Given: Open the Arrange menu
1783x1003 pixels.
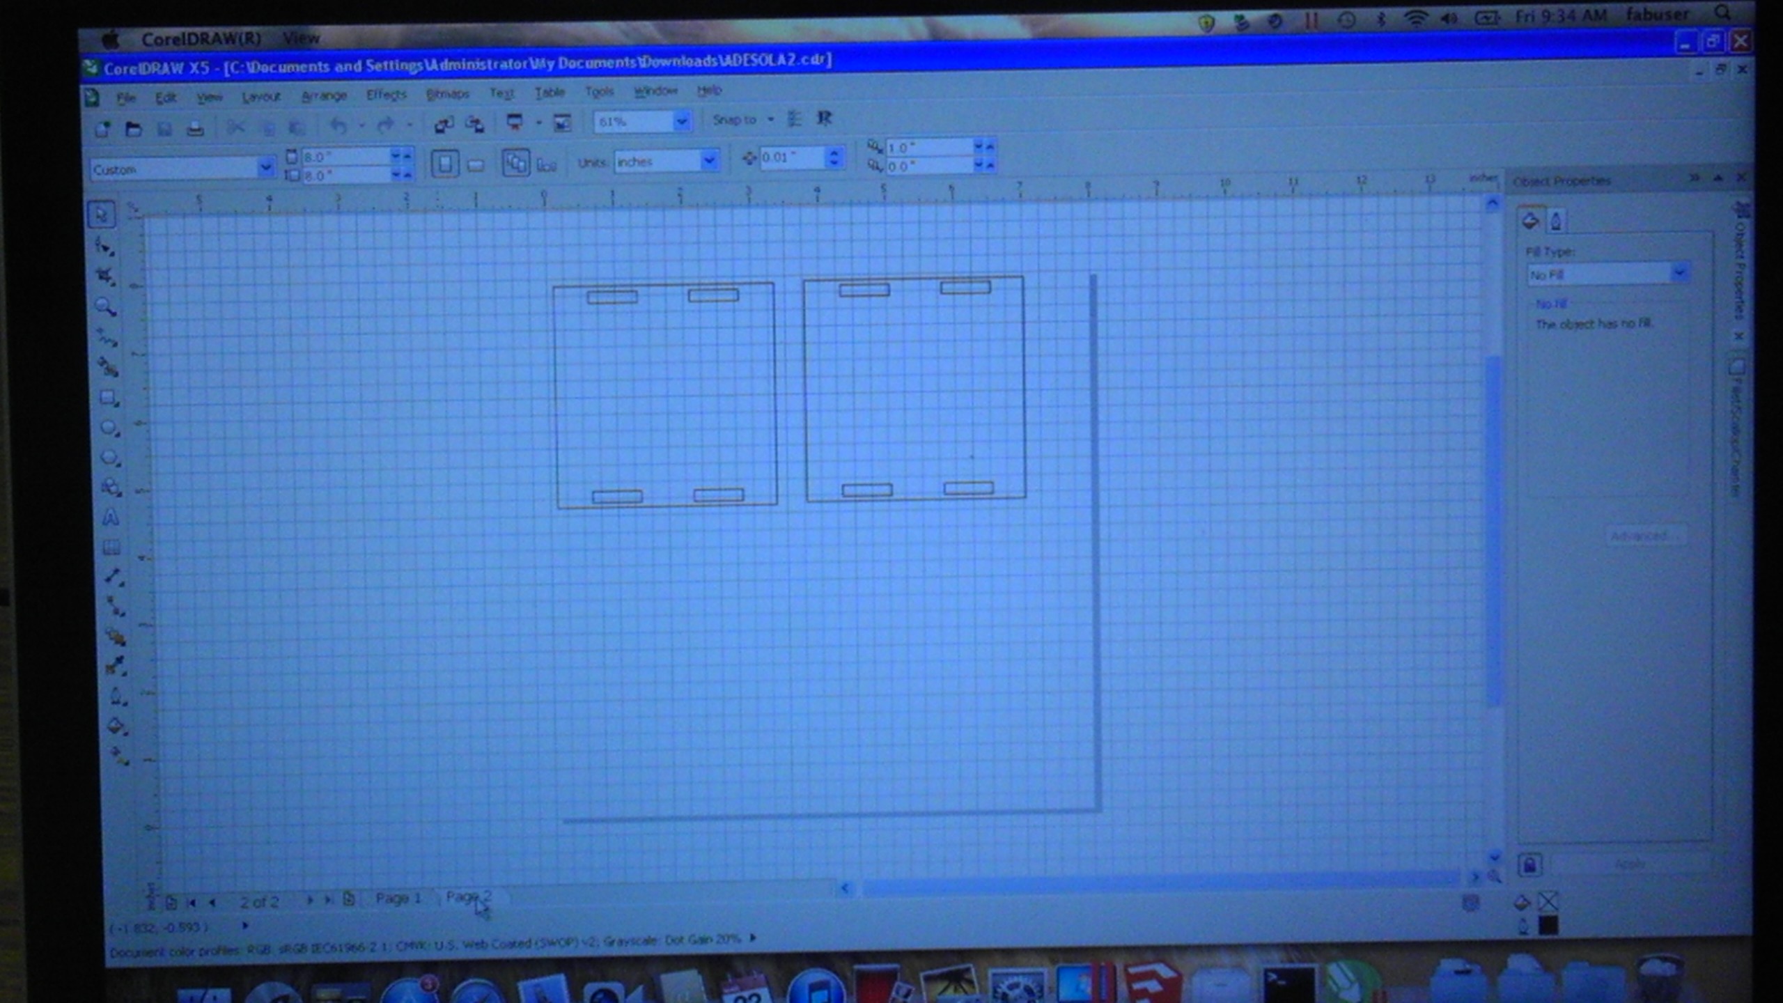Looking at the screenshot, I should 324,95.
